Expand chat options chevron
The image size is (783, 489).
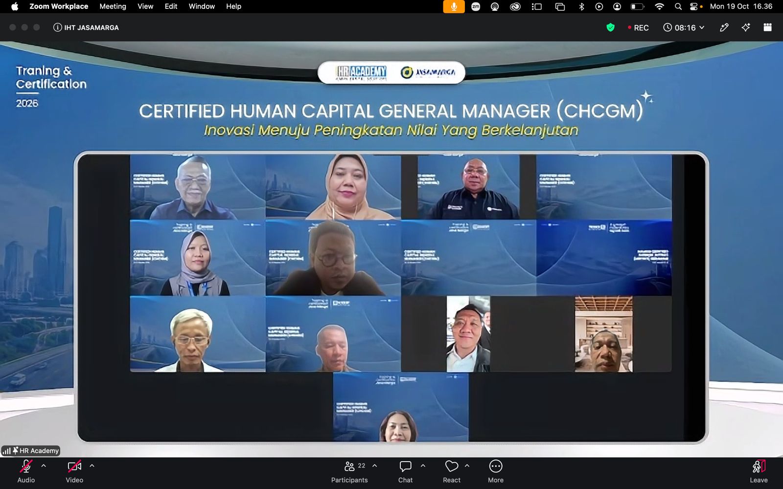point(423,466)
